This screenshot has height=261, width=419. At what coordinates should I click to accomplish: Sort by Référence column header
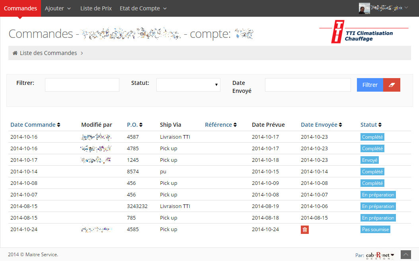(221, 125)
